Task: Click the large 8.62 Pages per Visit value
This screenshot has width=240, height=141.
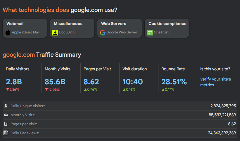Action: [91, 82]
